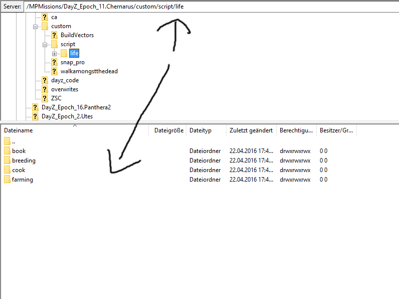The width and height of the screenshot is (399, 299).
Task: Click owner '0 0' in farming row
Action: tap(323, 180)
